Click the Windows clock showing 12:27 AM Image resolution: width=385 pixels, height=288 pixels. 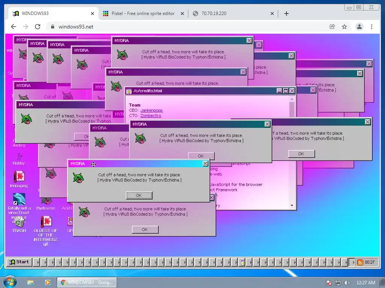365,283
